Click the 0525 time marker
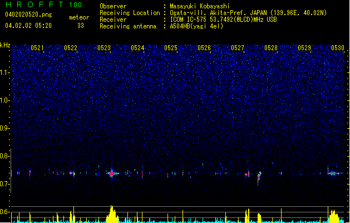This screenshot has width=350, height=223. (x=171, y=48)
